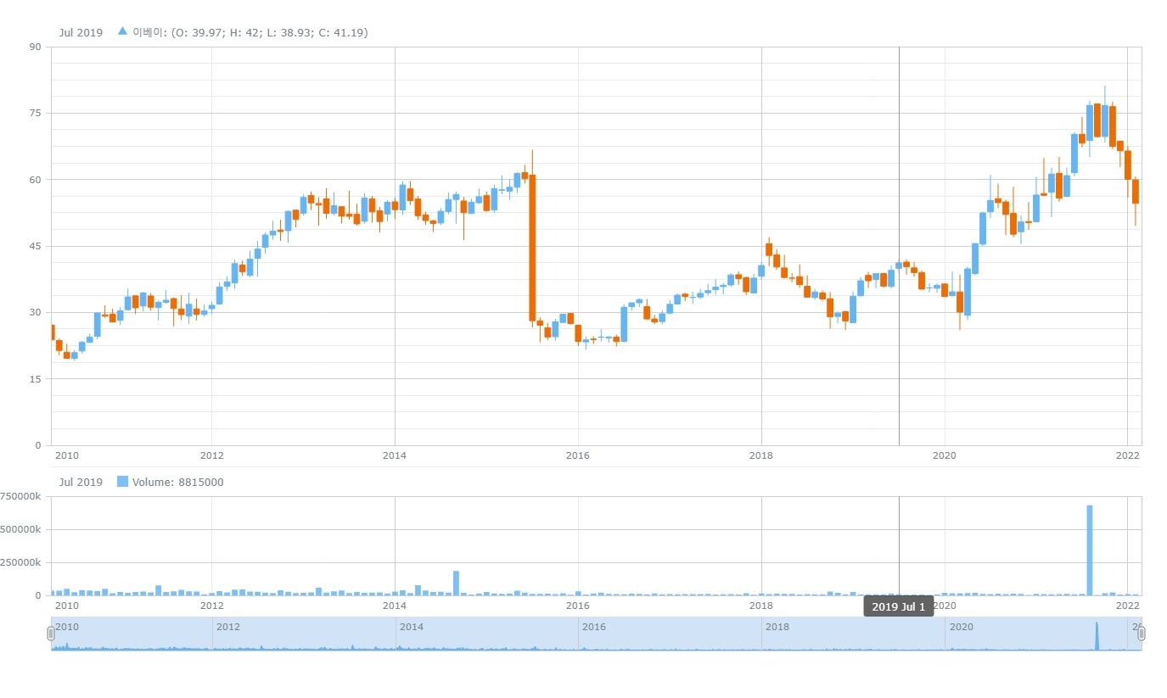Image resolution: width=1167 pixels, height=698 pixels.
Task: Click the 'Jul 2019' date above price chart
Action: [81, 32]
